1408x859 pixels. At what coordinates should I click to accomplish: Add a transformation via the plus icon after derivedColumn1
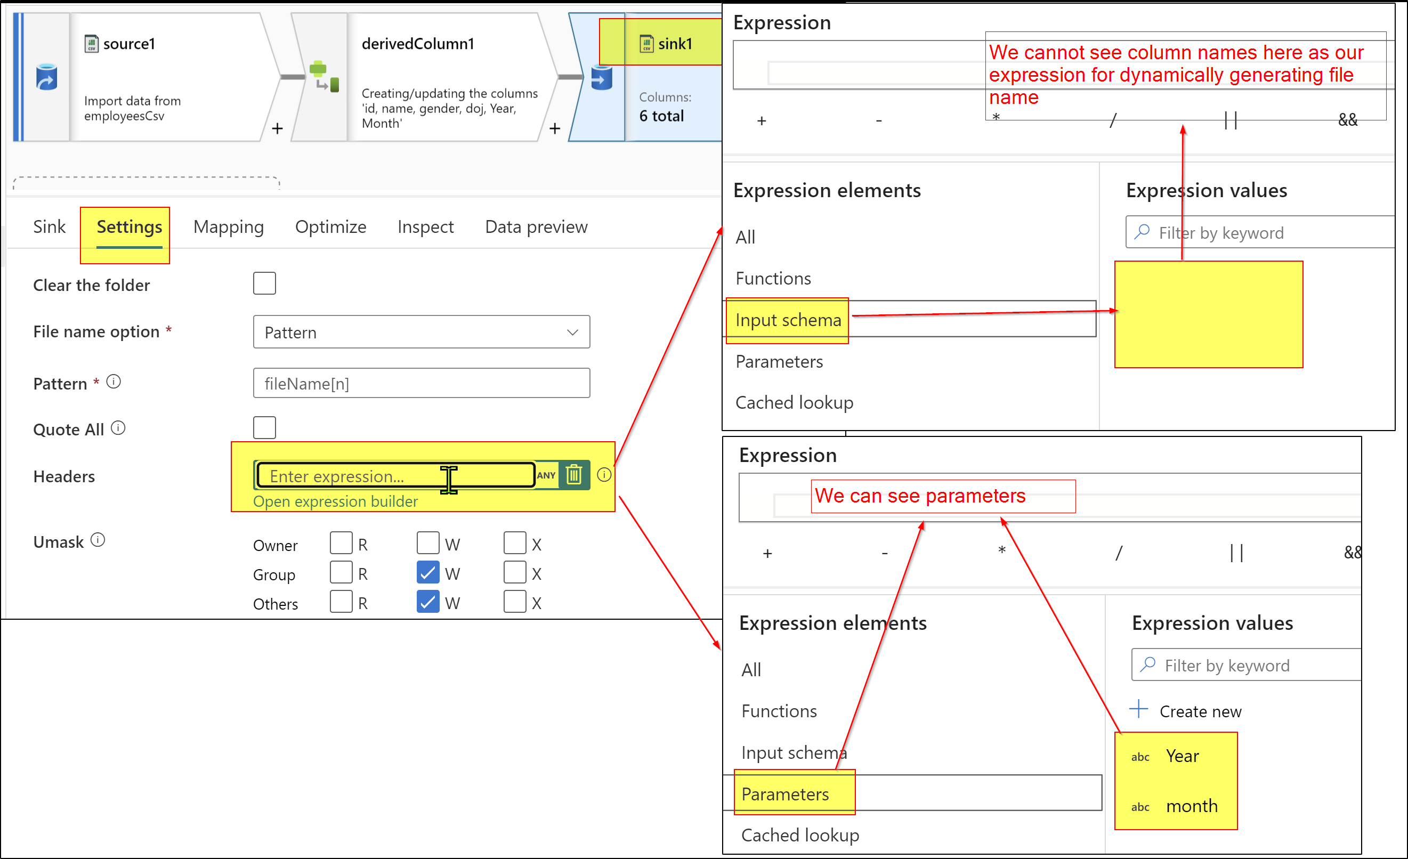pyautogui.click(x=554, y=128)
